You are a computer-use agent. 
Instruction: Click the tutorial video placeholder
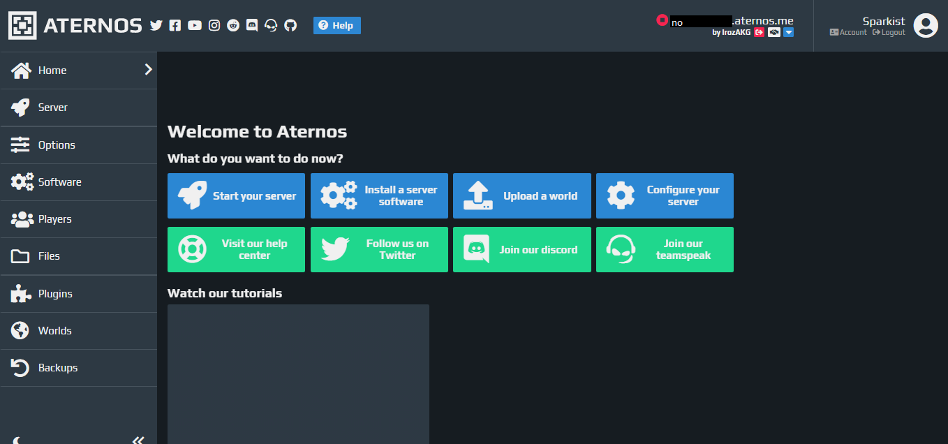298,374
